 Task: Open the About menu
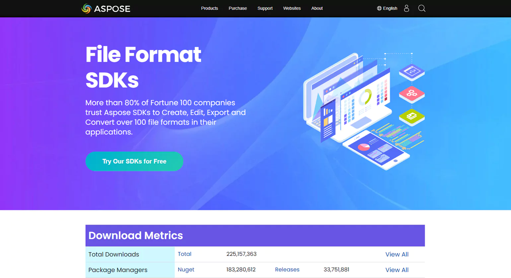click(317, 8)
